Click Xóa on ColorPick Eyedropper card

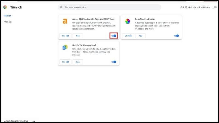click(140, 36)
